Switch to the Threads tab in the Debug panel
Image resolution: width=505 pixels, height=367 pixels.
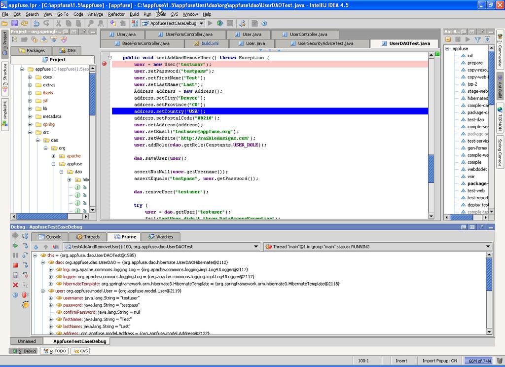(88, 237)
